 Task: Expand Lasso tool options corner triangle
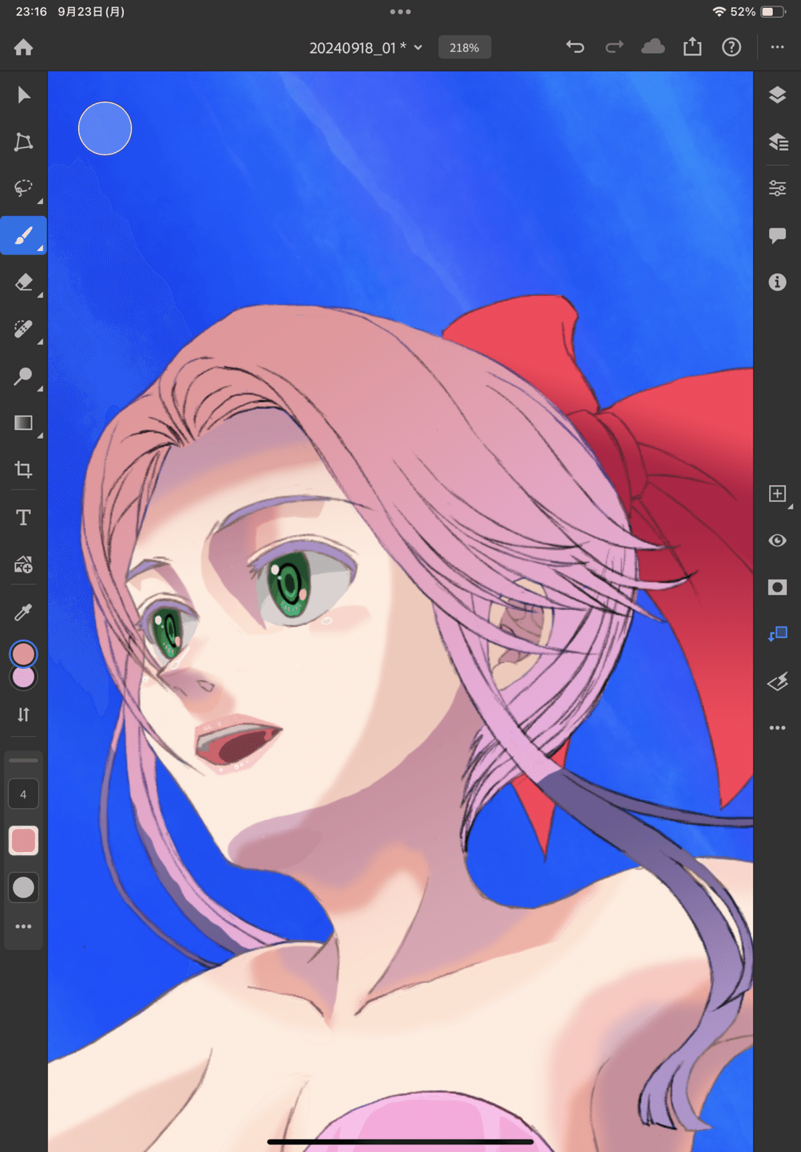40,201
